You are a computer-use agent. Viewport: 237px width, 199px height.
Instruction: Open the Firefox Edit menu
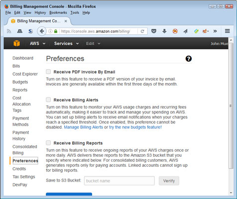pyautogui.click(x=17, y=12)
